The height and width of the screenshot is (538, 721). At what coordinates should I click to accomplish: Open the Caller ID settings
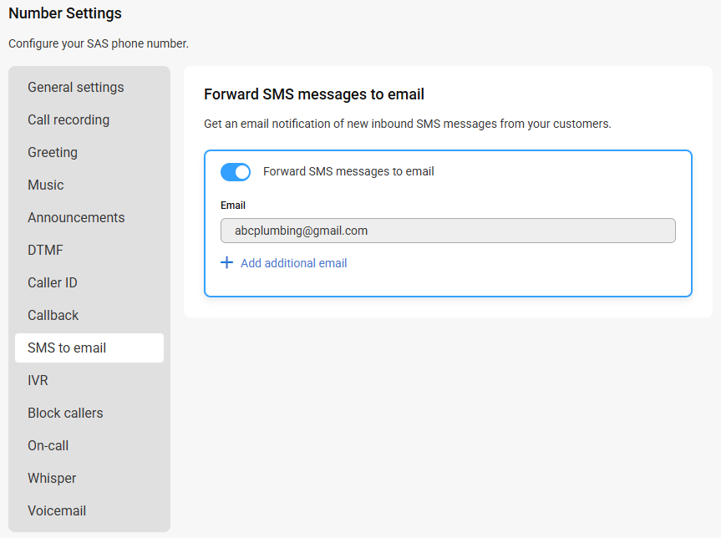[89, 283]
